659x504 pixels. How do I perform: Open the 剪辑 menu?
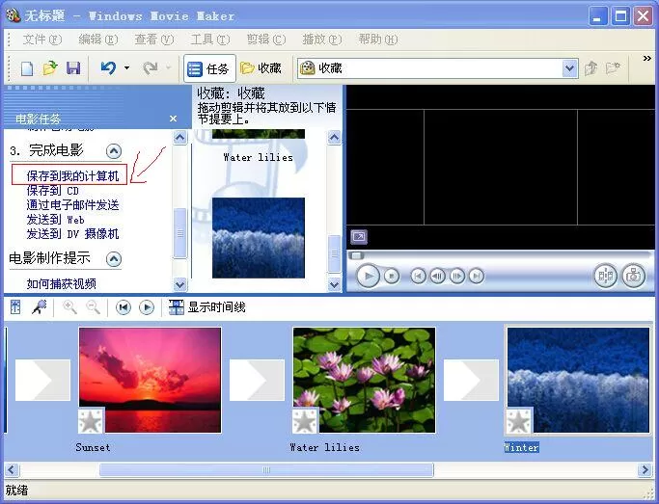point(265,40)
